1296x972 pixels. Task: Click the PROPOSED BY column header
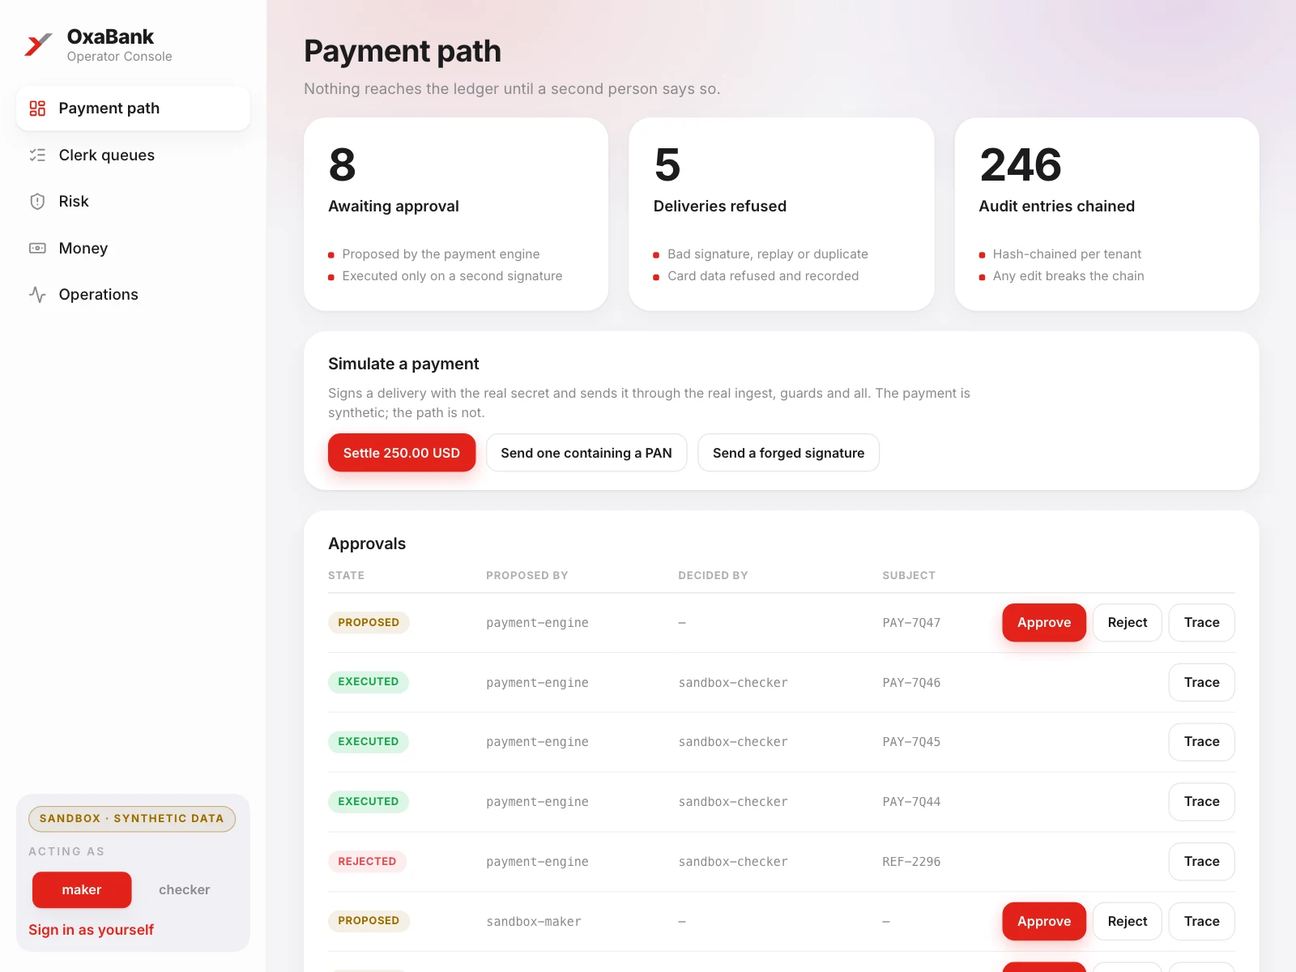(527, 575)
